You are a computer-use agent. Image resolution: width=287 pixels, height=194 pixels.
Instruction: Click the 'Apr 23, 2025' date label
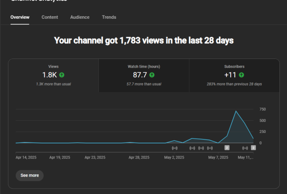(95, 158)
